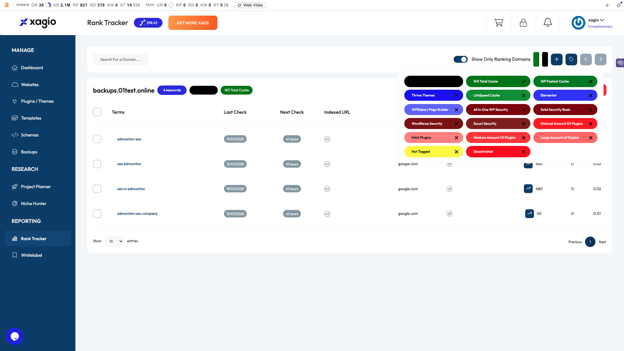This screenshot has height=351, width=624.
Task: Click N/A indexed URL icon for seo edmonton
Action: tap(327, 164)
